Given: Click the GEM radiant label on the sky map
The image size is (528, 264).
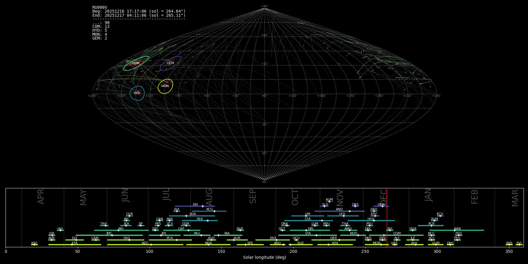Looking at the screenshot, I should click(170, 63).
